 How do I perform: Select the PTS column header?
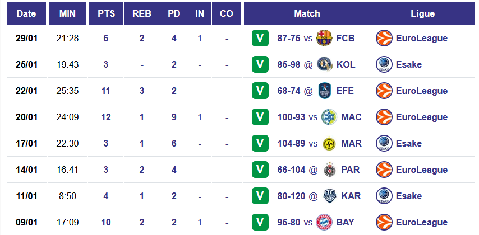pos(106,14)
